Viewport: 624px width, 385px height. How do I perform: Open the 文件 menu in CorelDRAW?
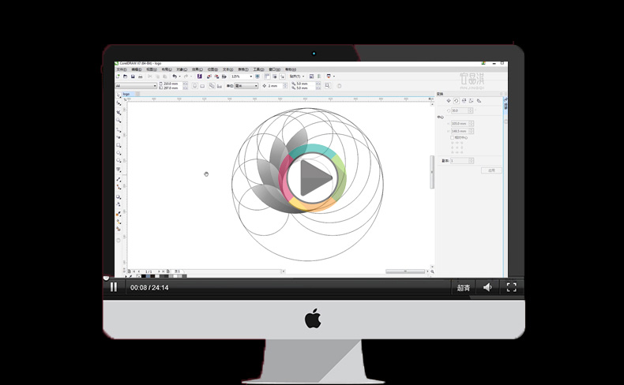122,69
